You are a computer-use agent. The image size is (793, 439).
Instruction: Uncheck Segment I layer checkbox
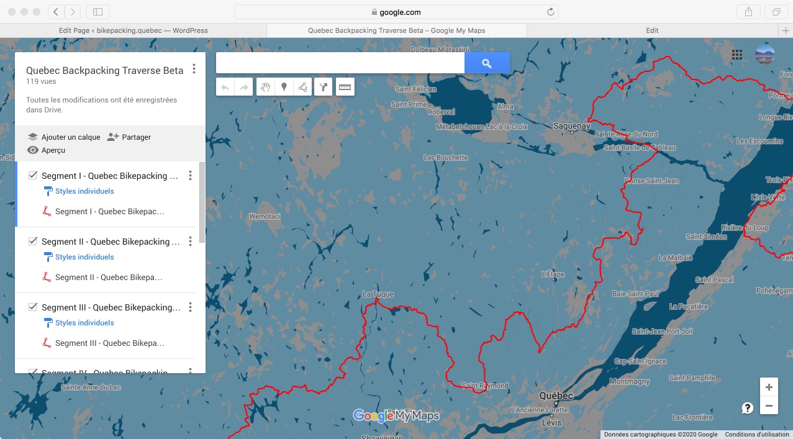33,176
